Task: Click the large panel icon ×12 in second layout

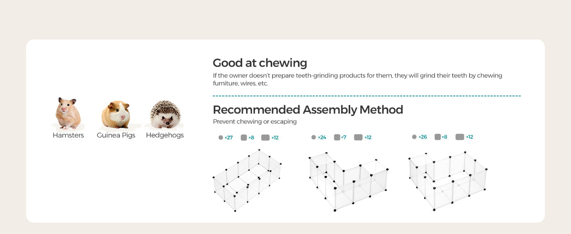Action: [x=358, y=137]
